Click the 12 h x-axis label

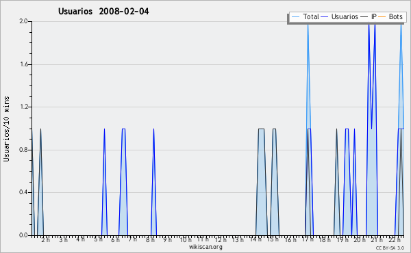pyautogui.click(x=221, y=239)
